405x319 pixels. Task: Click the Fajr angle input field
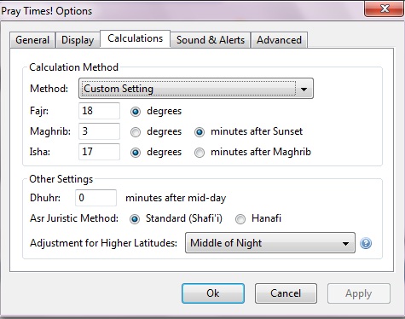pos(99,111)
